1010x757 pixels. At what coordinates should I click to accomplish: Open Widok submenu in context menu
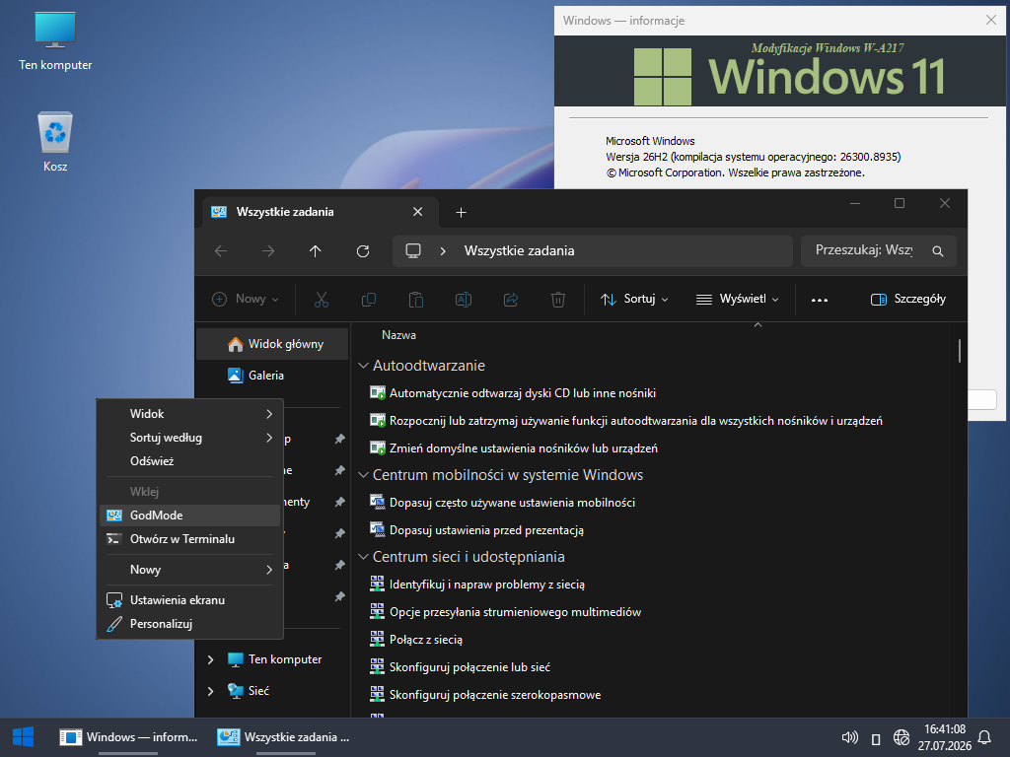tap(190, 414)
